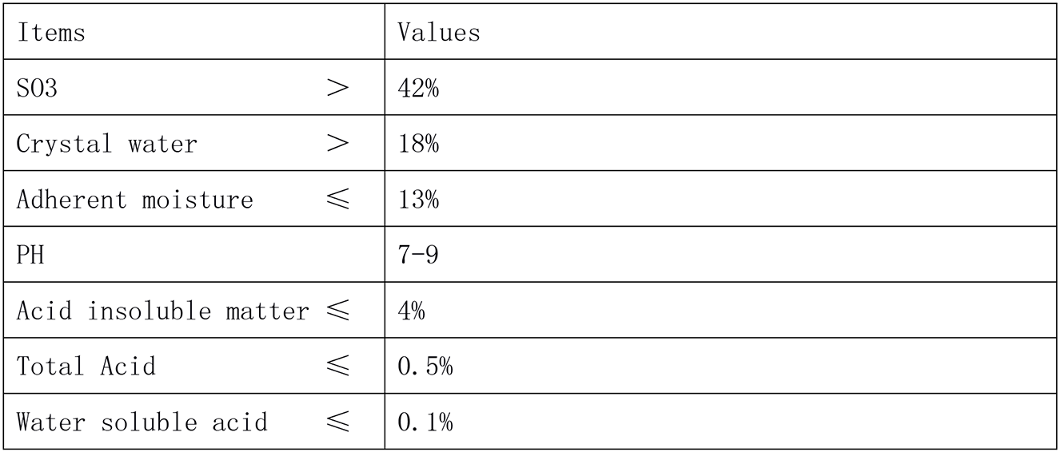Screen dimensions: 1061x452
Task: Click the "Water soluble acid" label
Action: [x=142, y=422]
